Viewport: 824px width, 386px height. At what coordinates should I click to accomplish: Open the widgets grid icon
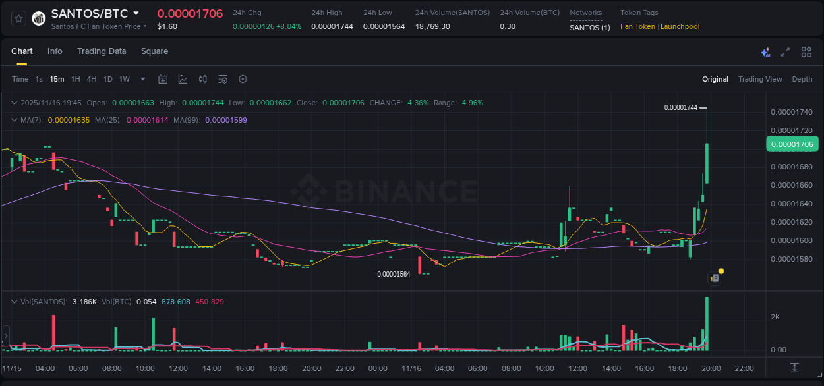806,51
